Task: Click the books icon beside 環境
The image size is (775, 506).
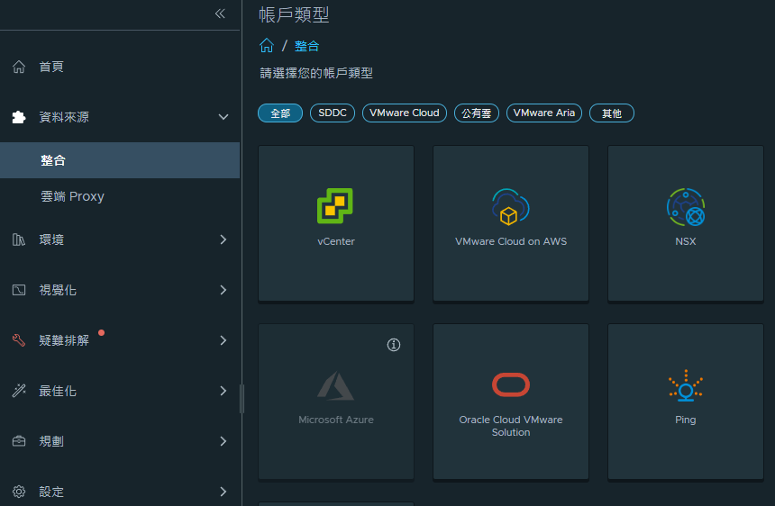Action: click(19, 239)
